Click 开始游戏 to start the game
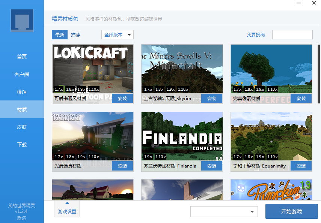Viewport: 321px width, 223px height. (291, 211)
